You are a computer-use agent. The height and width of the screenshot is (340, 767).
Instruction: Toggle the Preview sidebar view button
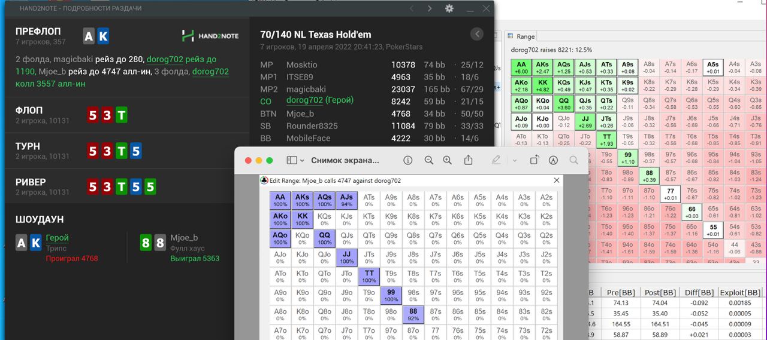click(x=292, y=160)
